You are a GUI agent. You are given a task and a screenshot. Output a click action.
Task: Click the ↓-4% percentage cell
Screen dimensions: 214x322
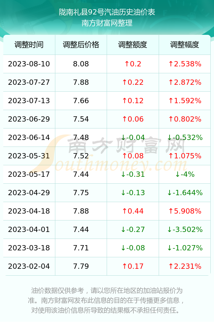tap(185, 174)
